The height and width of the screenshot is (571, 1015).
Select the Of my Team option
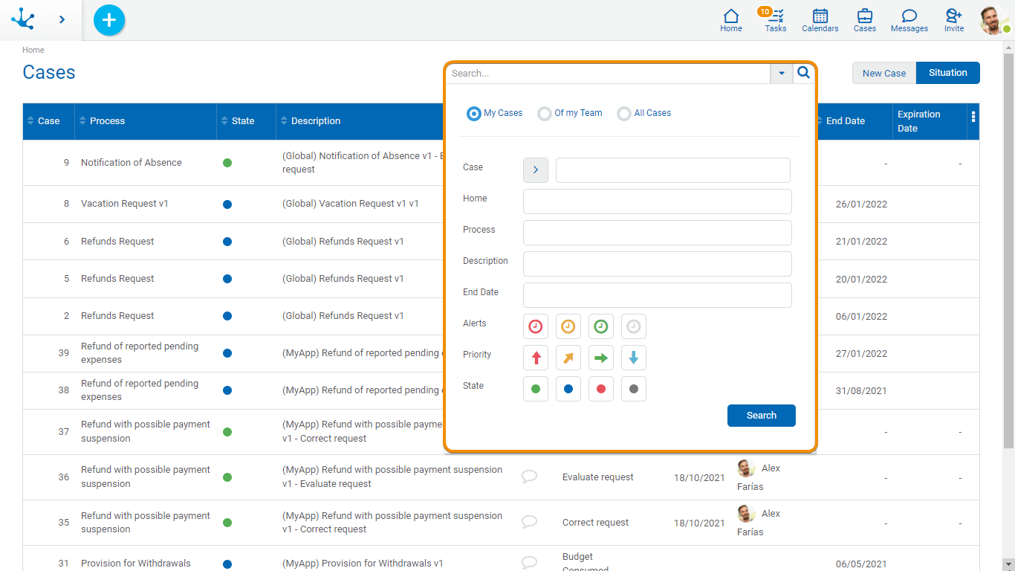(x=545, y=114)
